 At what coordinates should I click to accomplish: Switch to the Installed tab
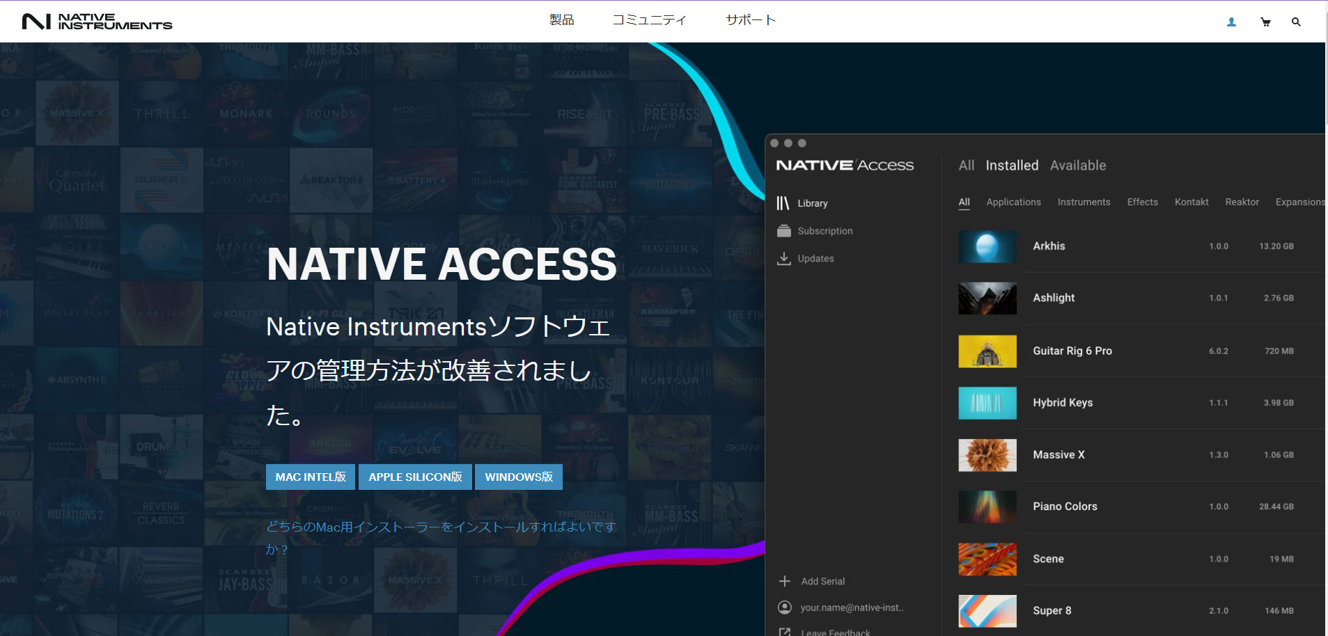click(1012, 166)
